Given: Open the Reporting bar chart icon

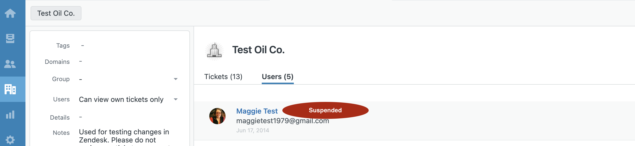Looking at the screenshot, I should (x=10, y=115).
